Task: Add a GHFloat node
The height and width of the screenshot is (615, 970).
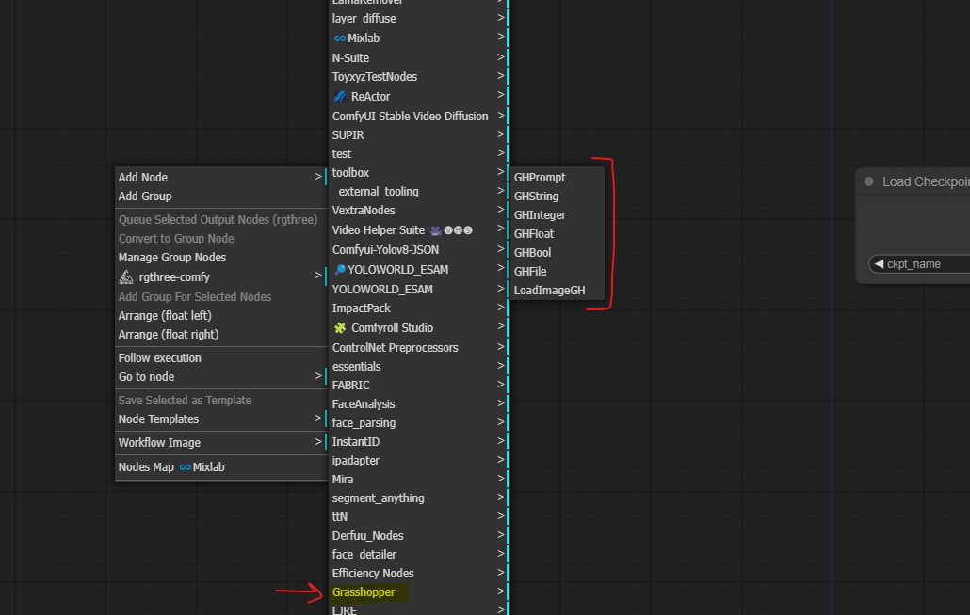Action: pos(557,234)
